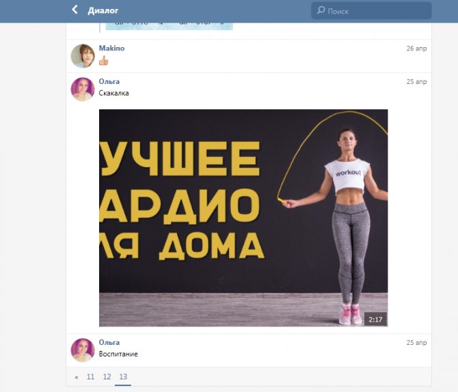
Task: Open Makino's profile avatar
Action: pyautogui.click(x=83, y=56)
